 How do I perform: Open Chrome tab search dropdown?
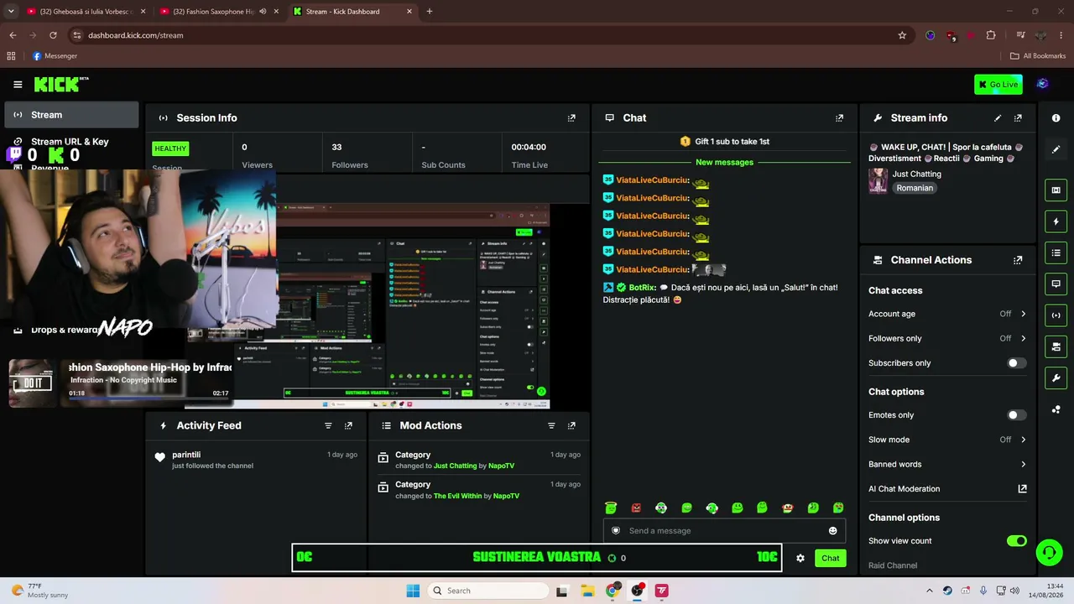pyautogui.click(x=11, y=12)
